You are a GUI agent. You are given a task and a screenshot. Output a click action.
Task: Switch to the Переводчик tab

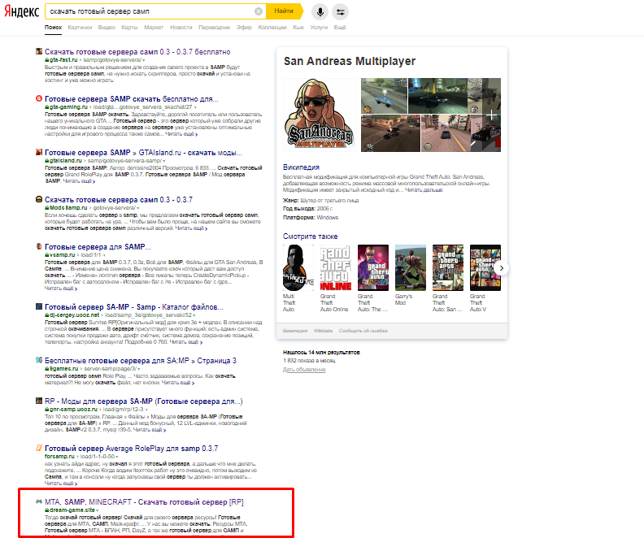[x=214, y=28]
